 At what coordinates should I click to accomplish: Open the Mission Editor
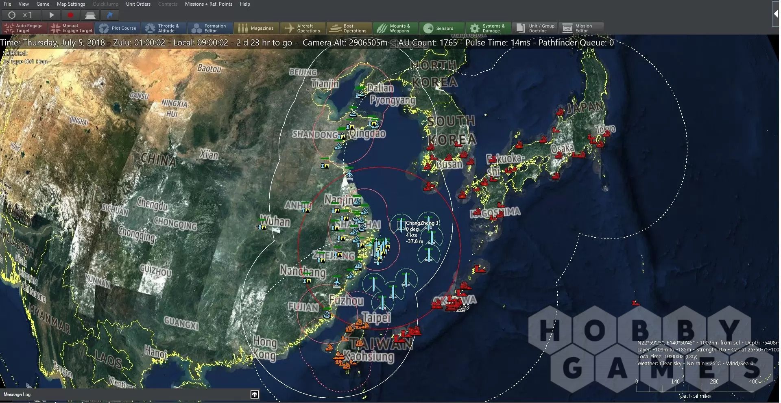(581, 28)
